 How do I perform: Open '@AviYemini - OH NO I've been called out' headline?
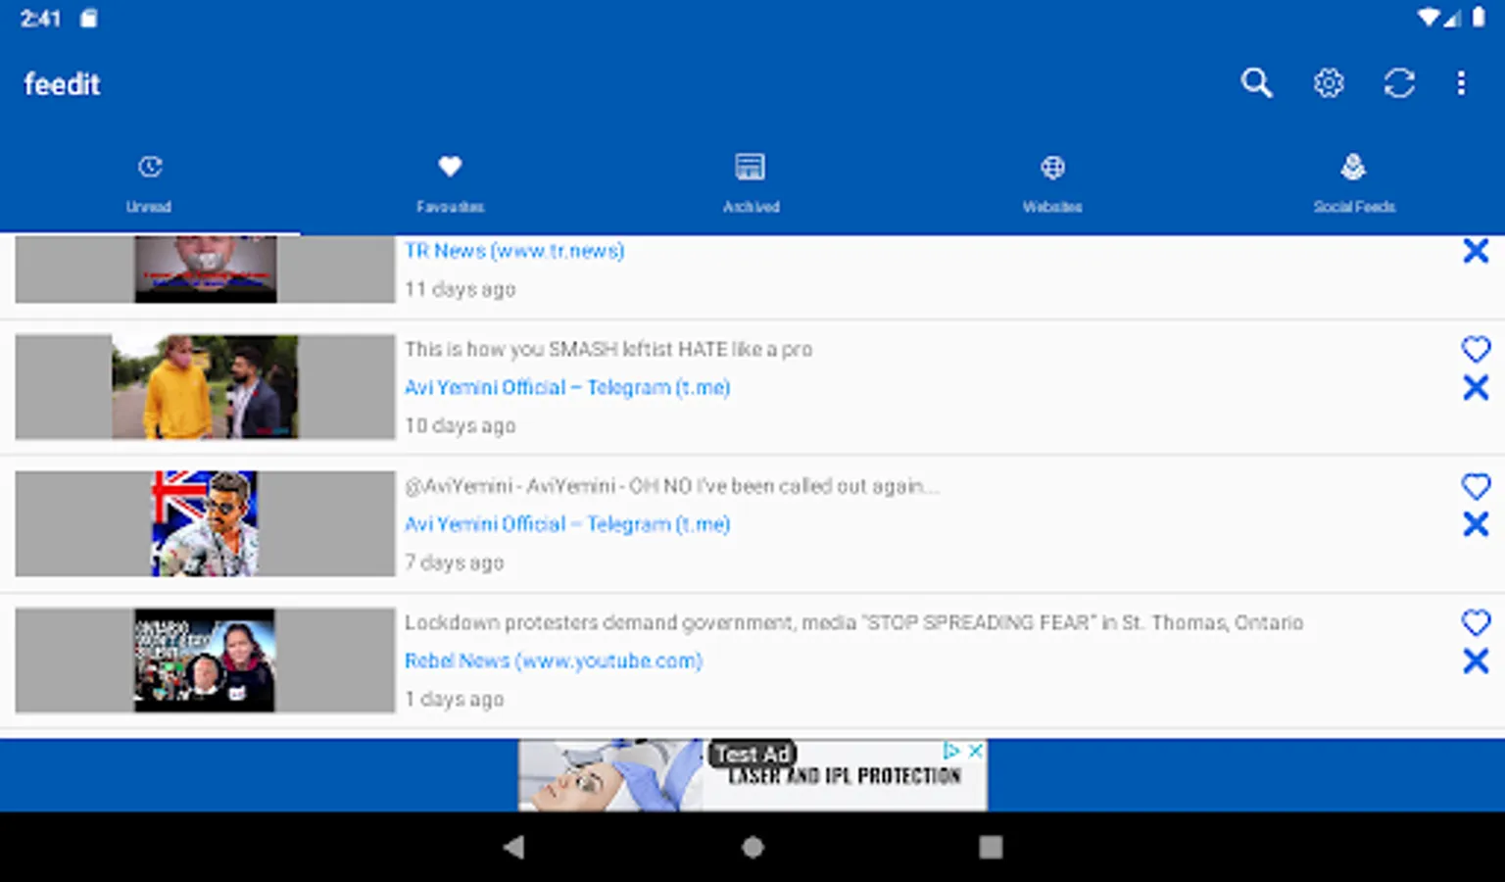tap(672, 486)
